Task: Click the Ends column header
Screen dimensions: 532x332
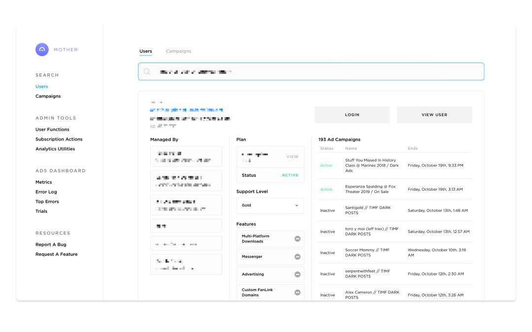Action: [413, 149]
